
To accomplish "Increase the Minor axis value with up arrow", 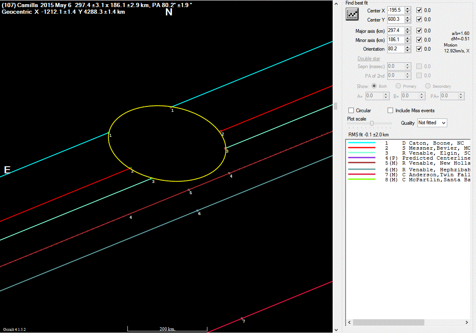I will [x=408, y=38].
